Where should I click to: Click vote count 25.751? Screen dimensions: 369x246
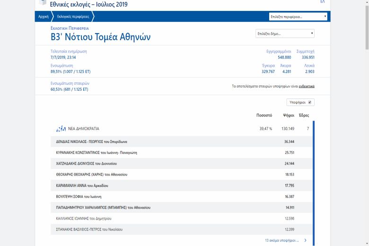click(x=290, y=152)
